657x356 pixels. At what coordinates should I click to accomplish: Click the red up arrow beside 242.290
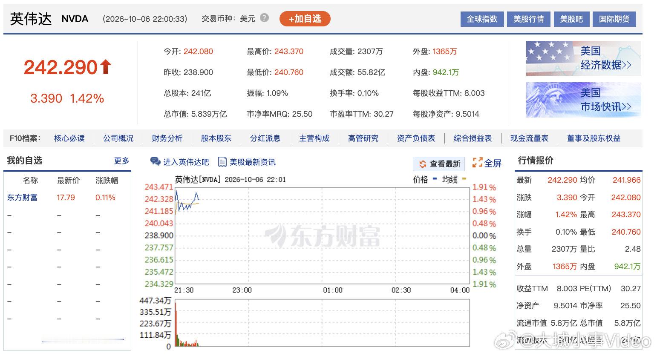tap(106, 67)
